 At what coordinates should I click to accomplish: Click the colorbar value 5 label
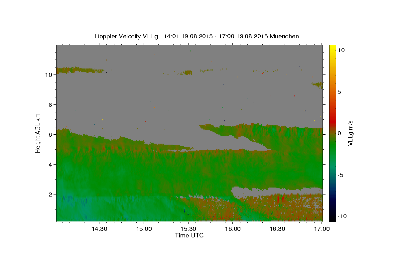pos(339,91)
